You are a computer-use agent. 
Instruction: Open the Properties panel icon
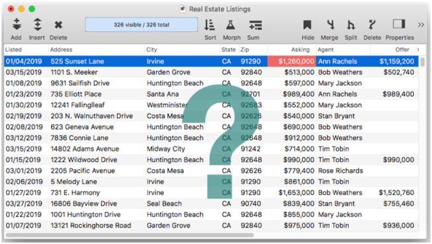click(x=399, y=24)
